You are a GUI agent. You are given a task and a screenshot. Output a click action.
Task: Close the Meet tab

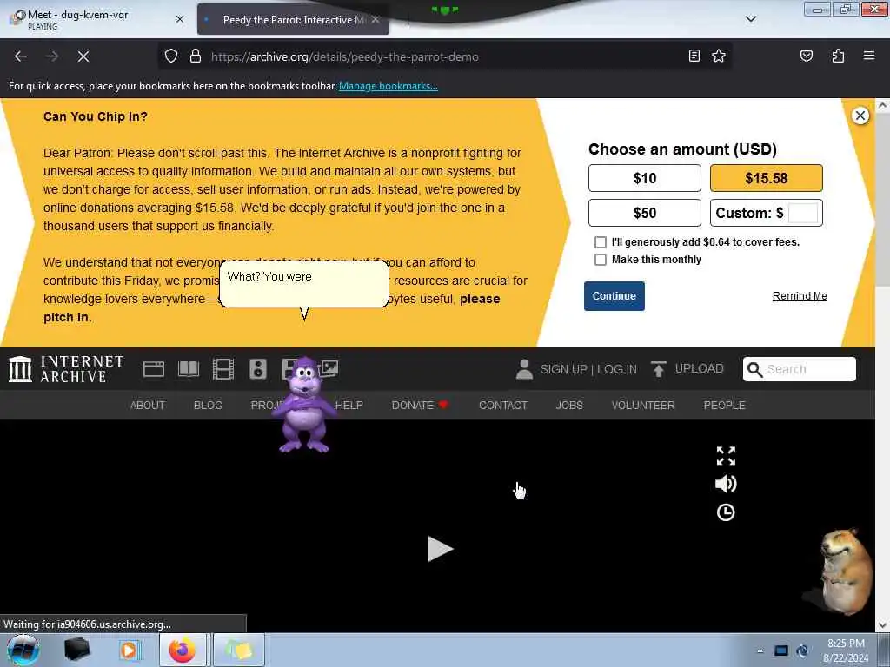tap(179, 19)
